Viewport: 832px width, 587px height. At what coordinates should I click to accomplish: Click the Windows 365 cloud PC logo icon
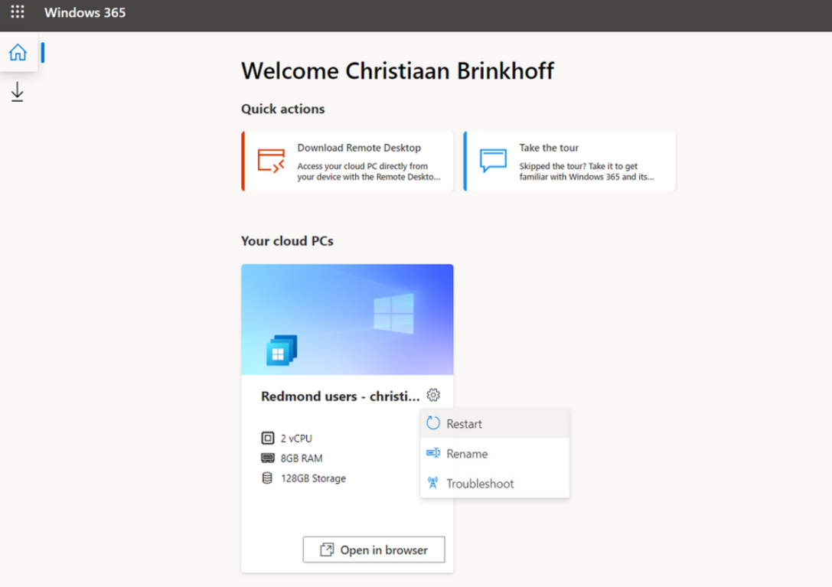tap(281, 350)
